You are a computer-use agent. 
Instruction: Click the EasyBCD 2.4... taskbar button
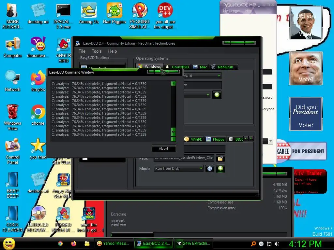click(x=153, y=243)
